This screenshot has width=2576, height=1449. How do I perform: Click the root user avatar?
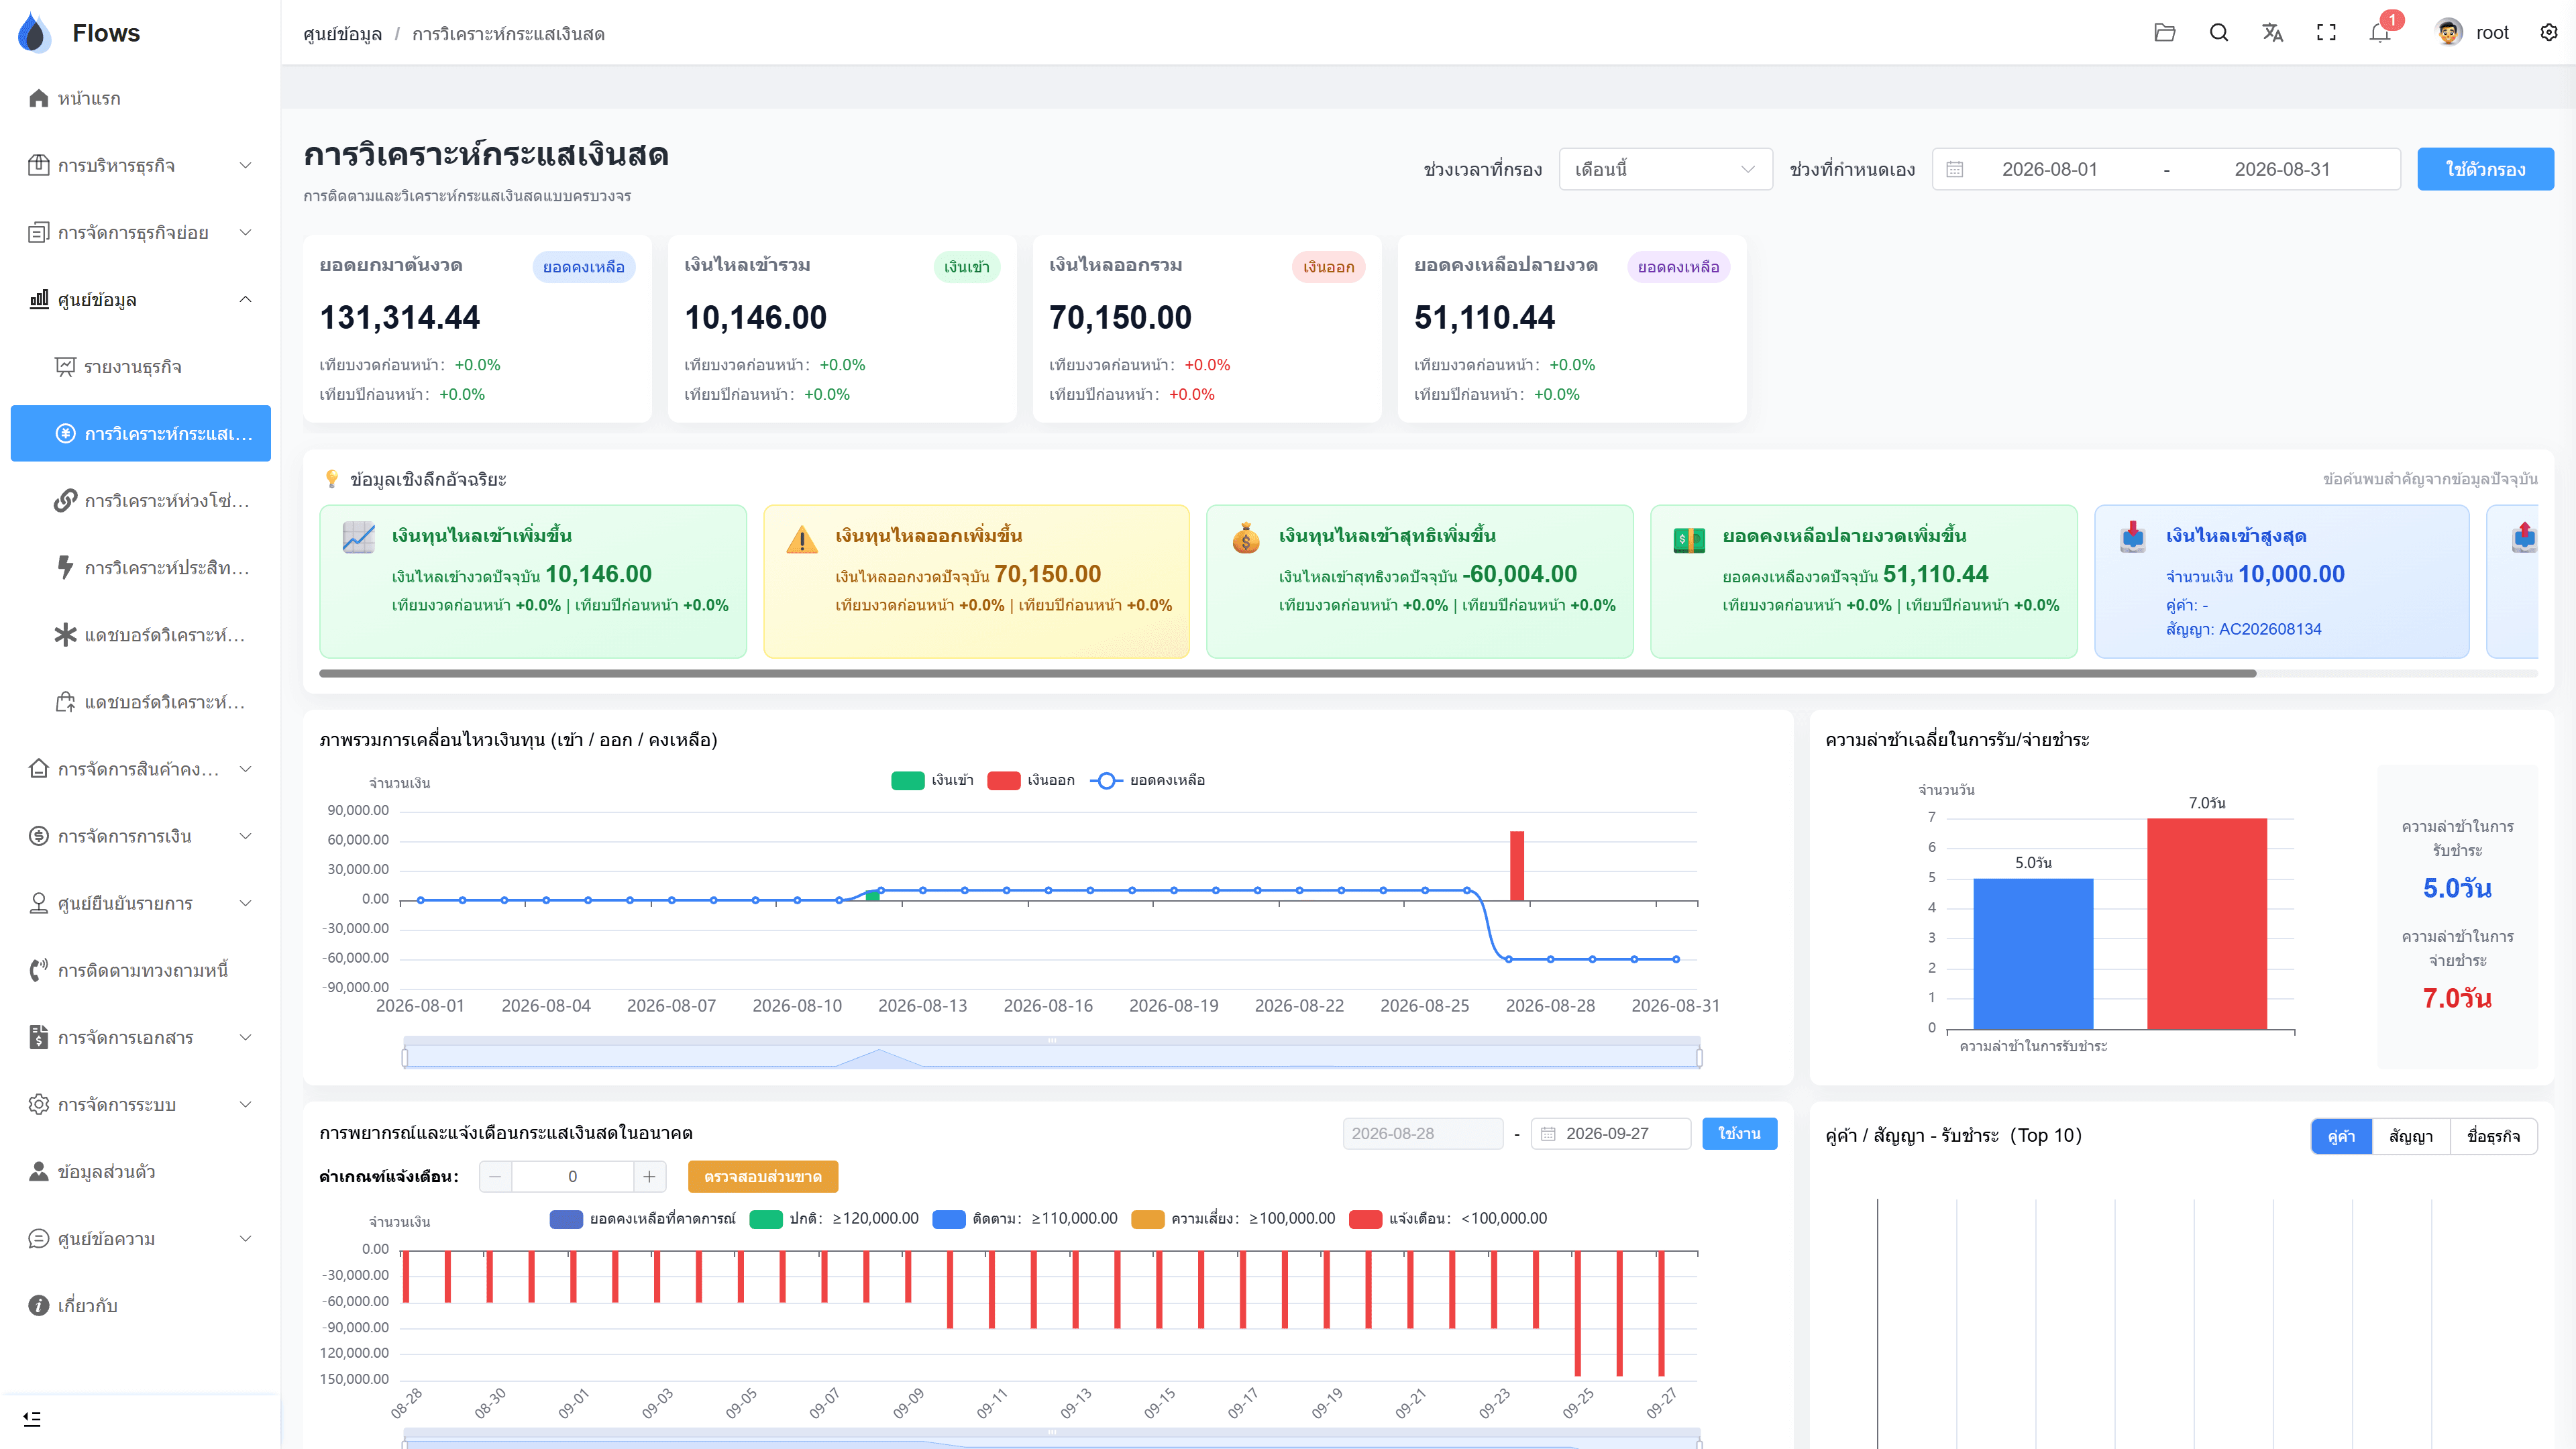coord(2449,33)
